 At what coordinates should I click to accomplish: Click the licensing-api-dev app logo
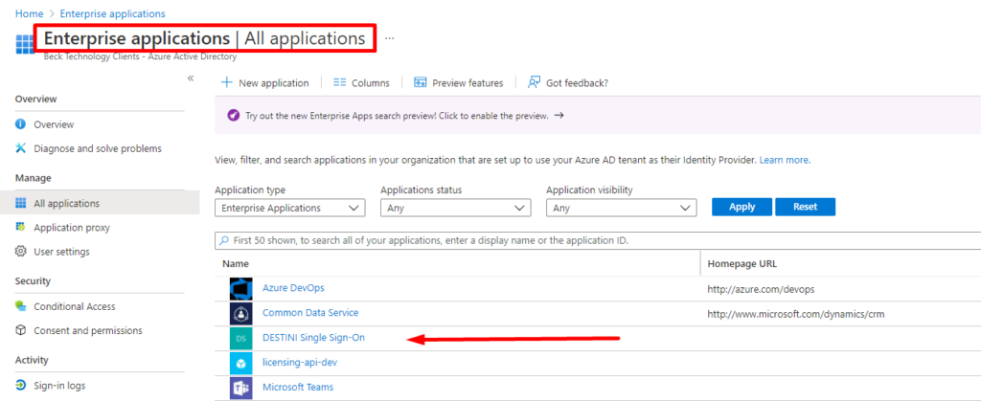coord(240,363)
